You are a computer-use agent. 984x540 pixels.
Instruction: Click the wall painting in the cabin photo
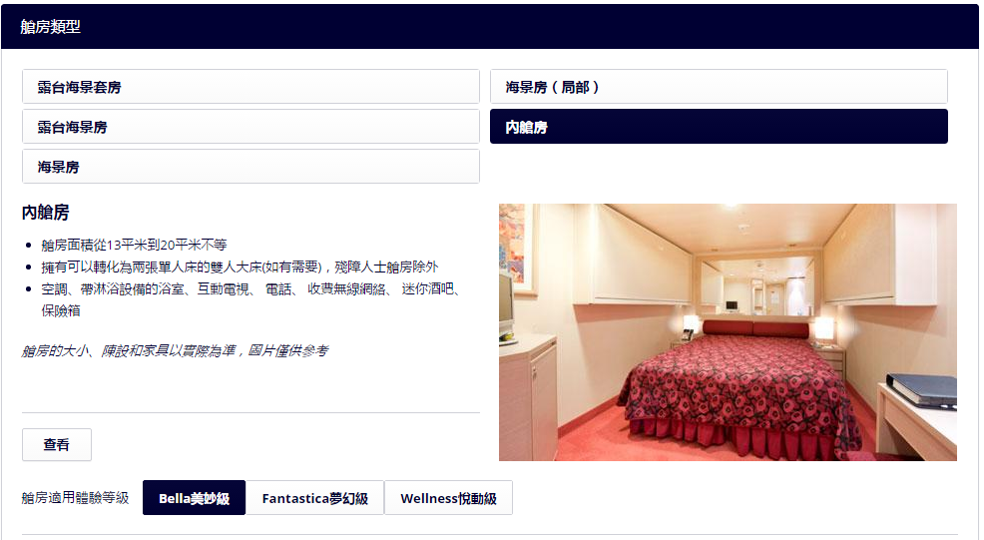click(512, 243)
